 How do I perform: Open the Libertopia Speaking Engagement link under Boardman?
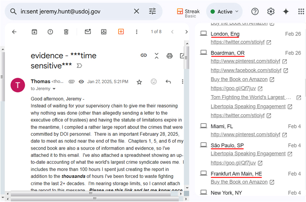(x=248, y=106)
